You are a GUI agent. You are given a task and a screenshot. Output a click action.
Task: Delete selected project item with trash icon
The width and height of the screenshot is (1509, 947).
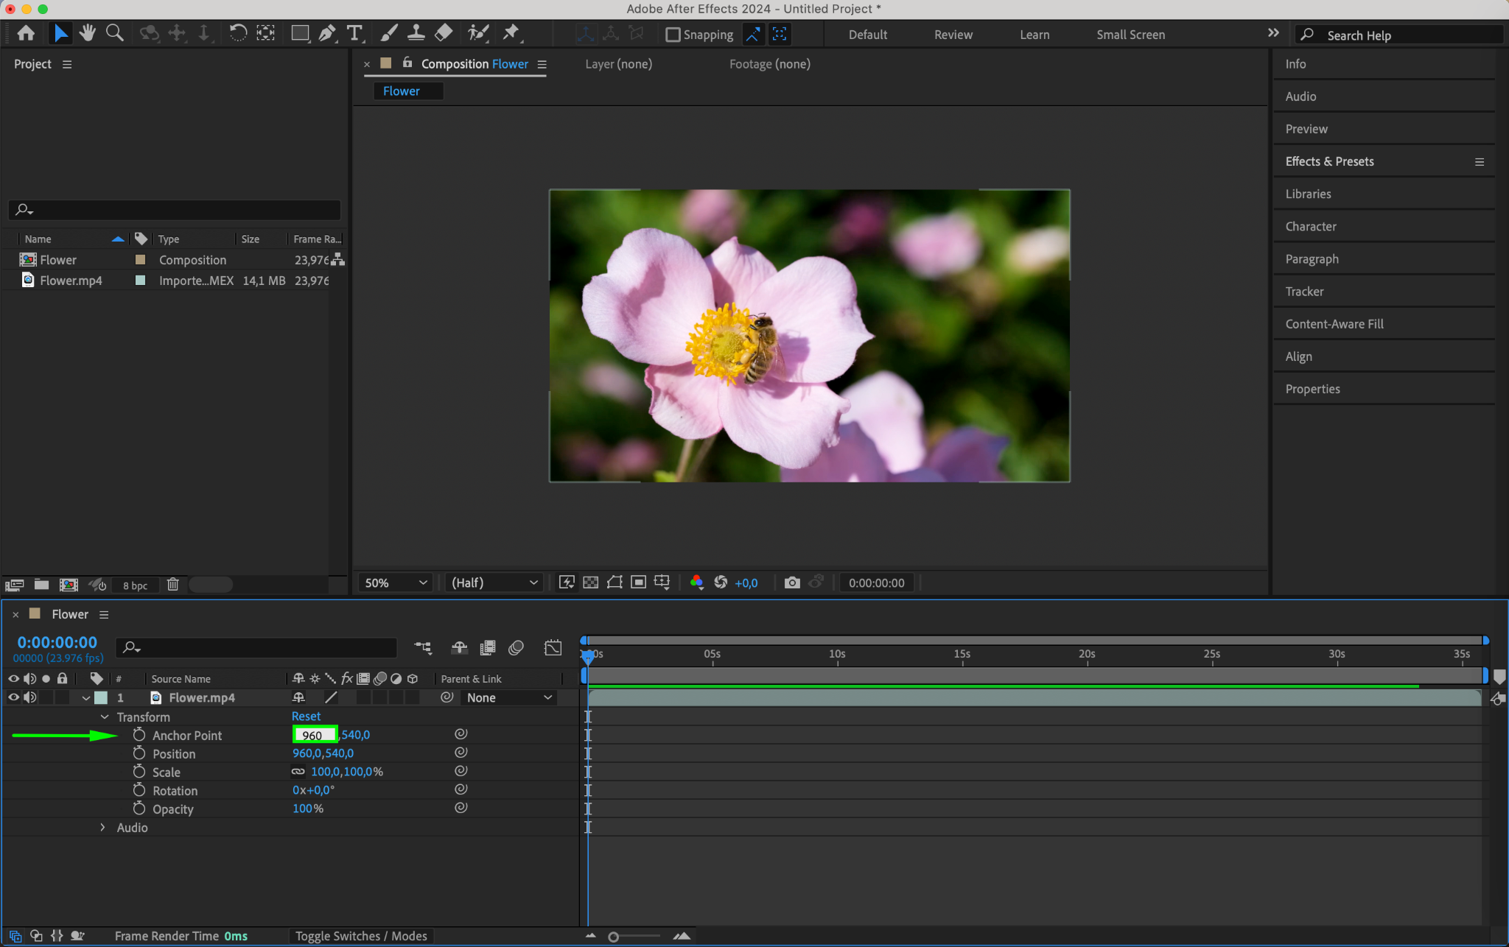[x=172, y=585]
